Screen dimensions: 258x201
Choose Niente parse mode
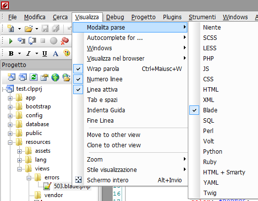[212, 28]
